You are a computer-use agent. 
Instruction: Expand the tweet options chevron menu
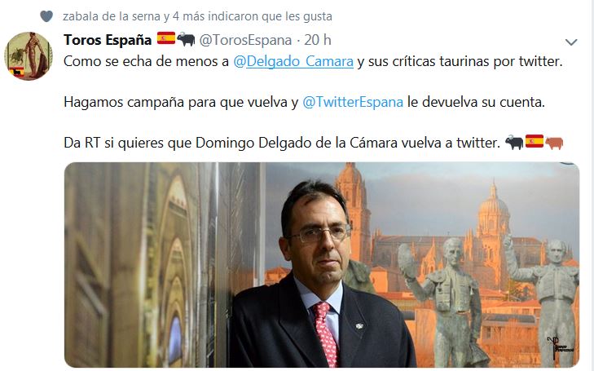571,42
